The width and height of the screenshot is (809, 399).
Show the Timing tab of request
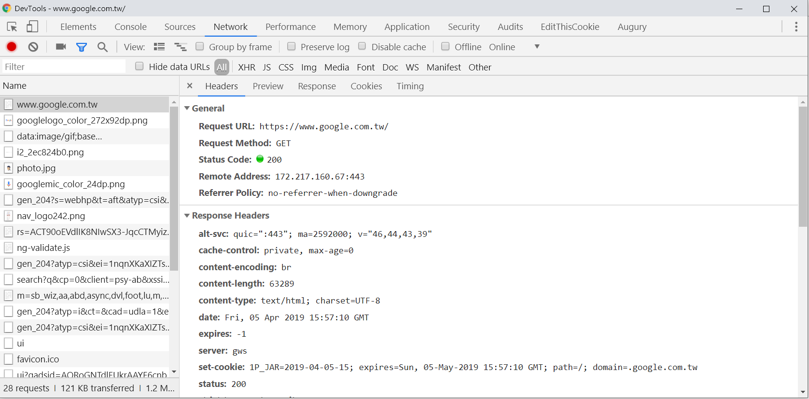coord(410,86)
